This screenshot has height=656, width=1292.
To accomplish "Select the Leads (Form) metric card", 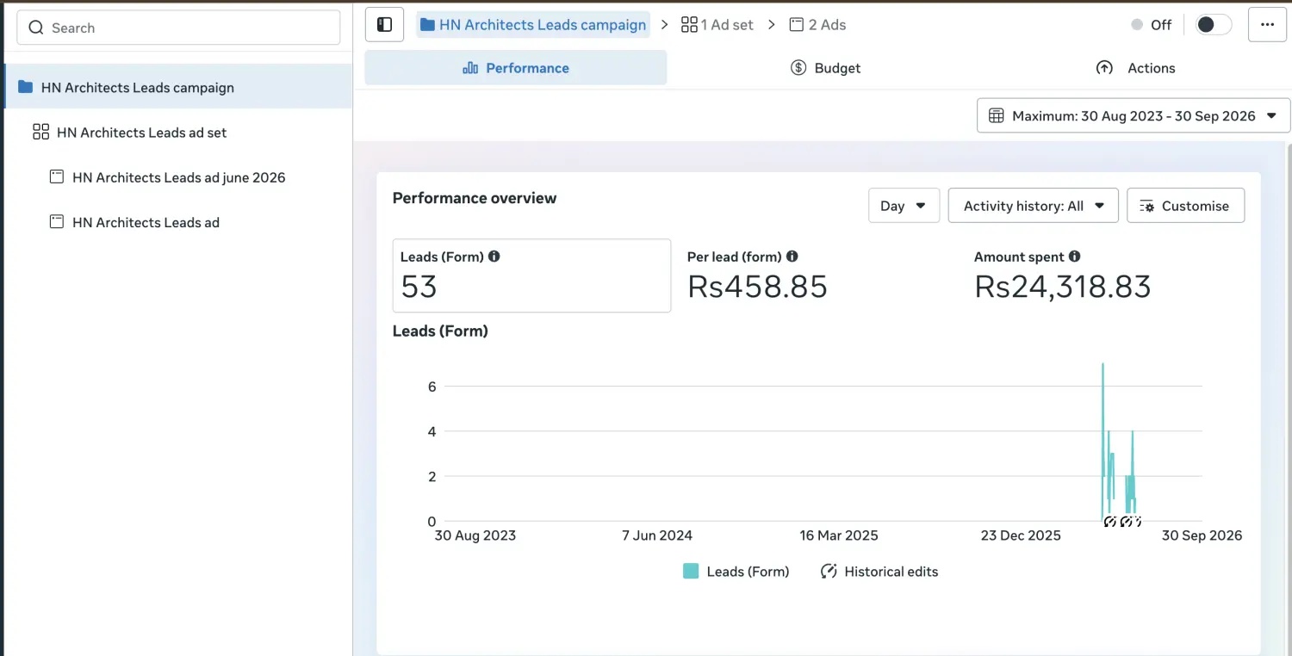I will tap(531, 275).
